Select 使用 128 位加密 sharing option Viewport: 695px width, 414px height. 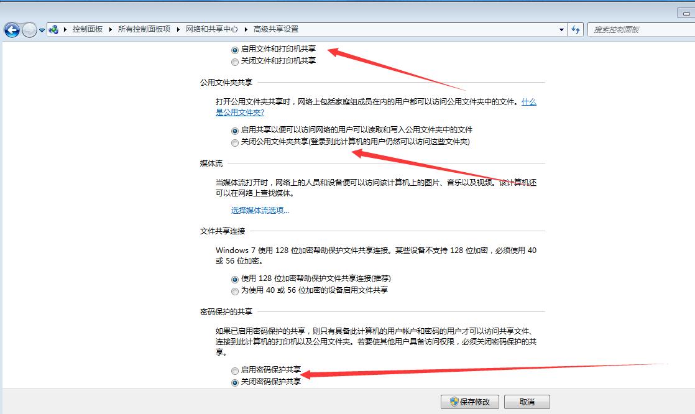click(234, 278)
